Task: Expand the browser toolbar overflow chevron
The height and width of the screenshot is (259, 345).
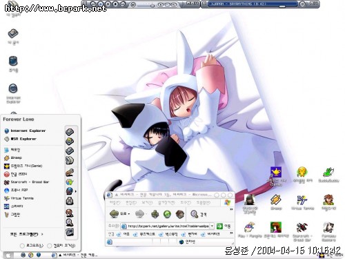Action: click(x=231, y=209)
